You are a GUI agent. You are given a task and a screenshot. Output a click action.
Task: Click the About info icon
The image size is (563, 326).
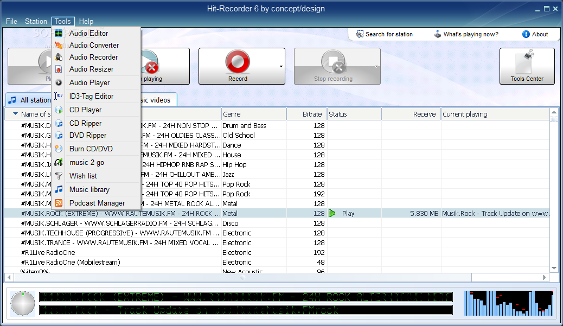pos(526,34)
